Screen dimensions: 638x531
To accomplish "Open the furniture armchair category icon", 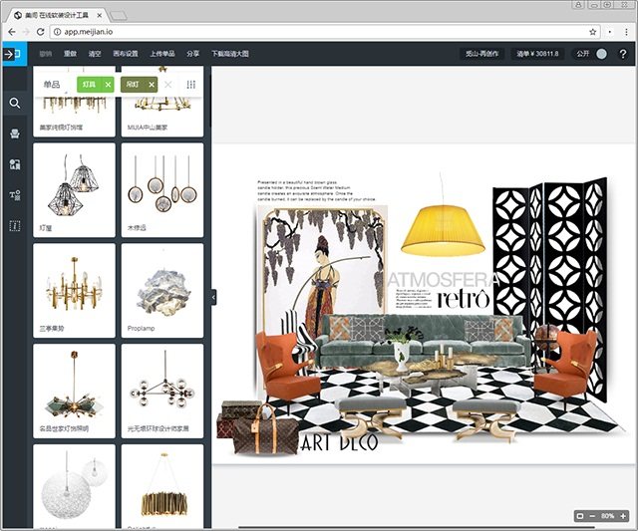I will [15, 133].
